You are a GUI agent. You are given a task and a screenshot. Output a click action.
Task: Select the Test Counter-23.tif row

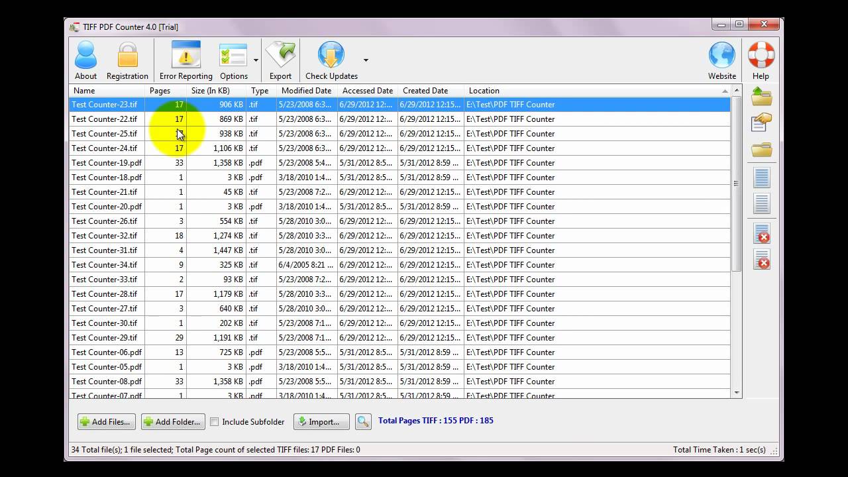point(399,105)
